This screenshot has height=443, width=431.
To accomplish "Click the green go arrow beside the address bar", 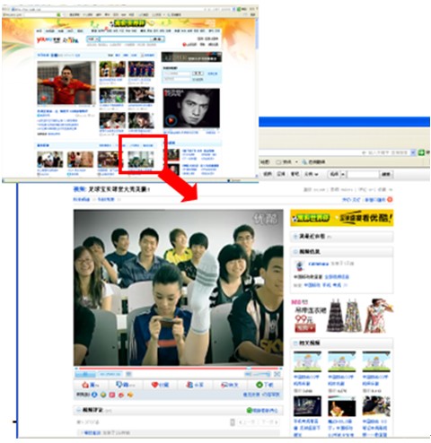I will click(421, 152).
